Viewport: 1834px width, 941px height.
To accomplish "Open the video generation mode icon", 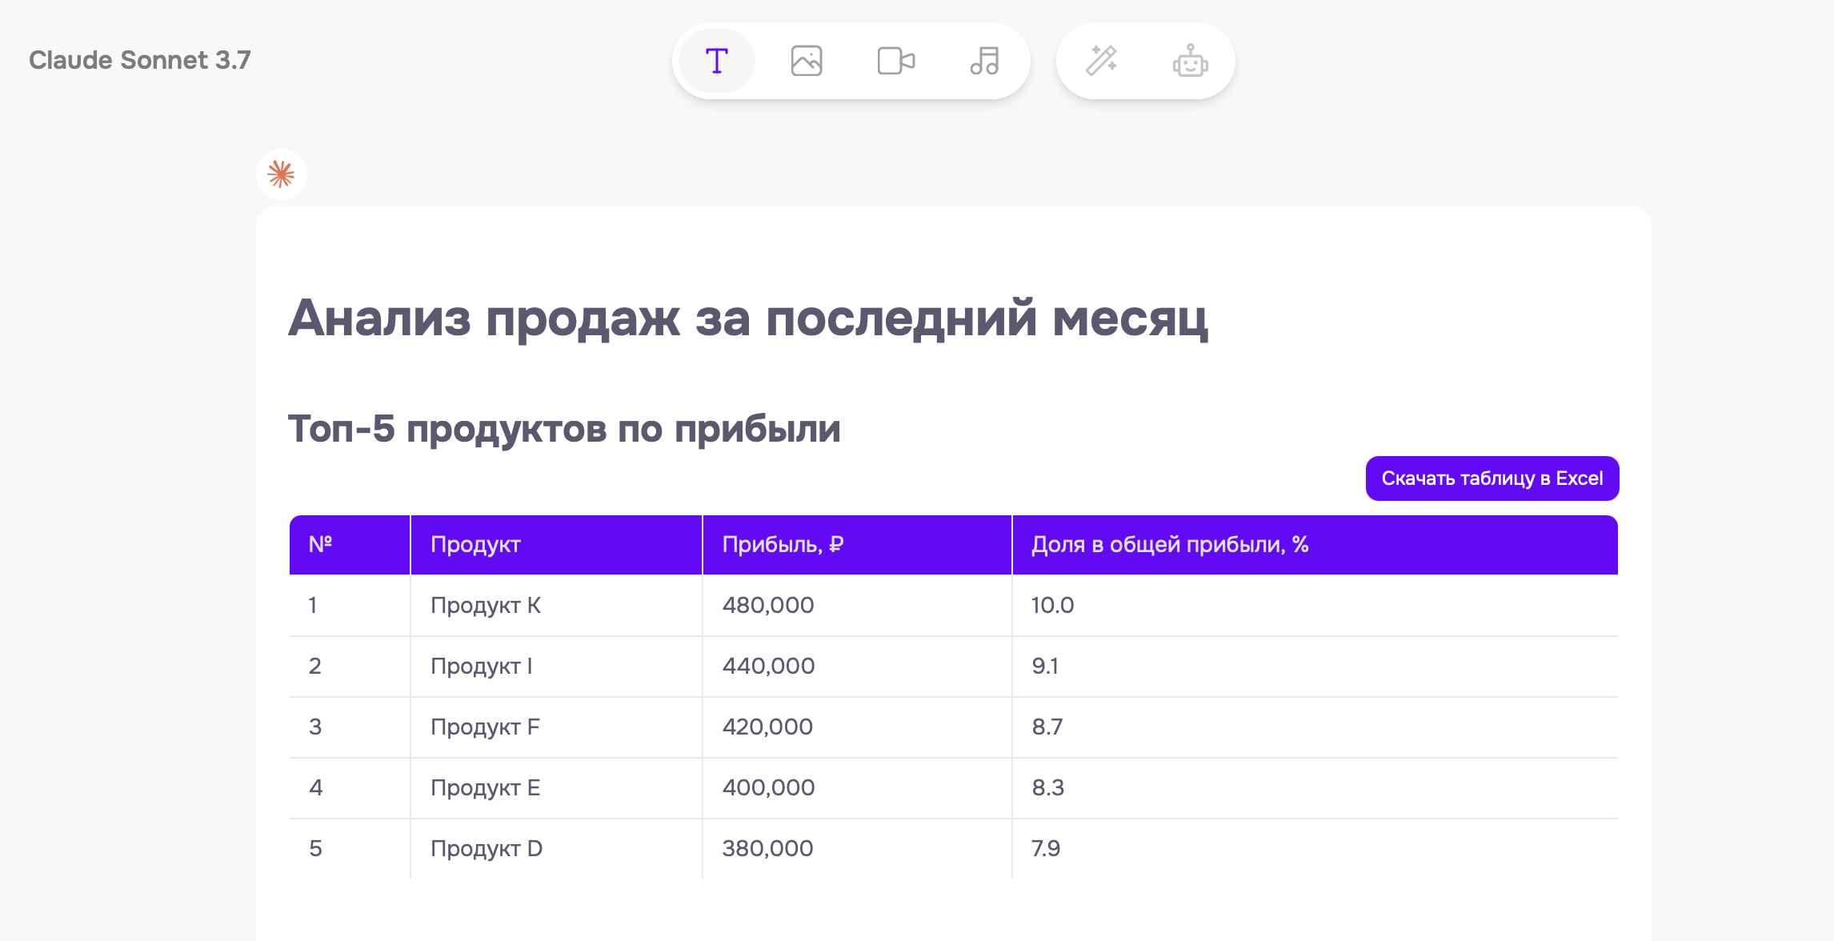I will tap(895, 61).
